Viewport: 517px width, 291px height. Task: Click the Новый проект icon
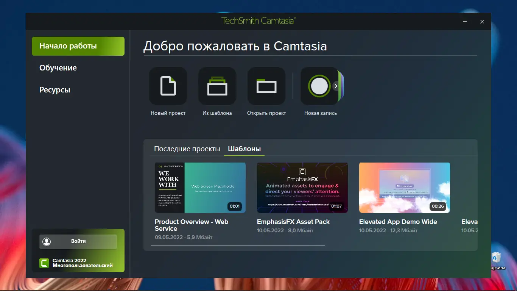pos(168,86)
